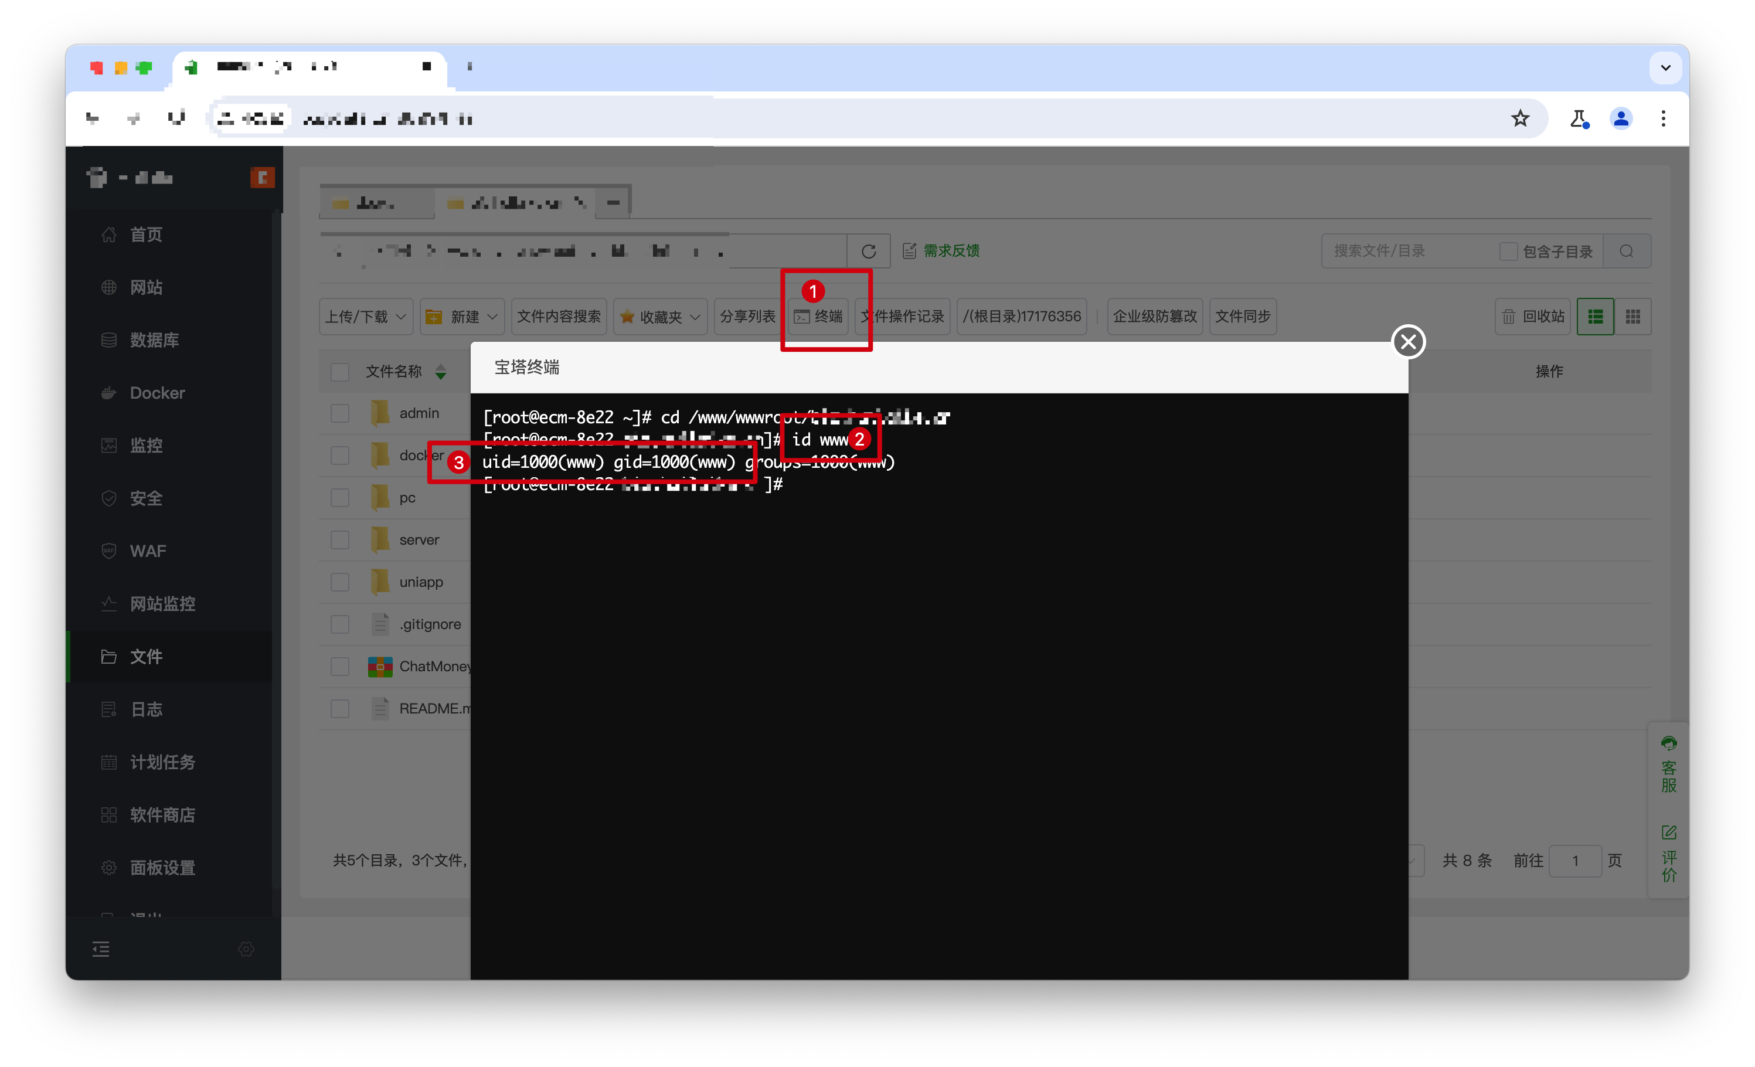Click 文件内容搜索 button

[x=559, y=316]
